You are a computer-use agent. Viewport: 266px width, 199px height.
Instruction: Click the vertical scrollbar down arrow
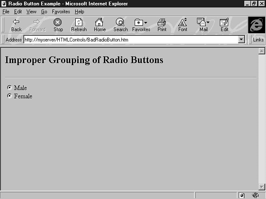click(x=261, y=187)
